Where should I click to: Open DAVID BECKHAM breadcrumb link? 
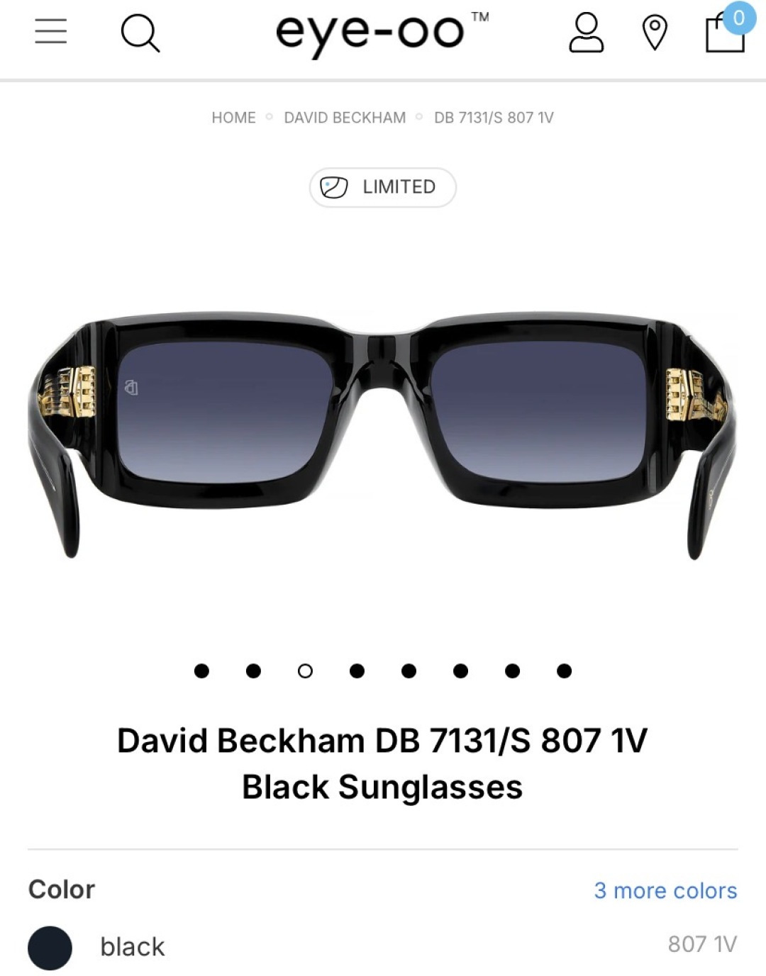[345, 118]
